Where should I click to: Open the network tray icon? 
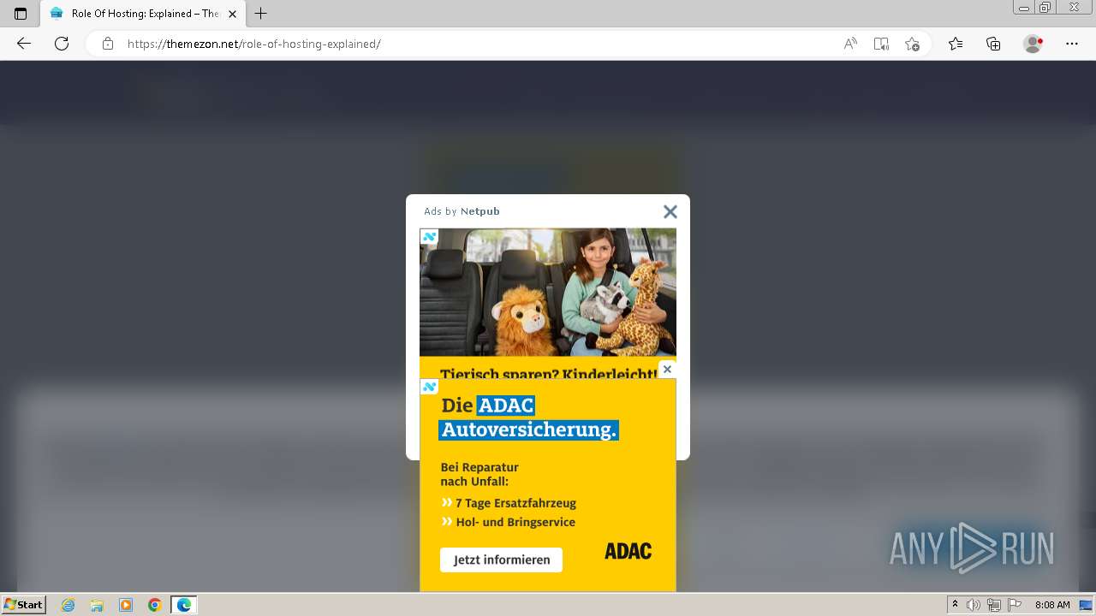click(x=994, y=605)
